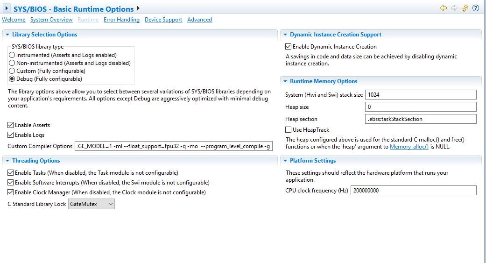486x263 pixels.
Task: Select Instrumented library type radio button
Action: [x=12, y=55]
